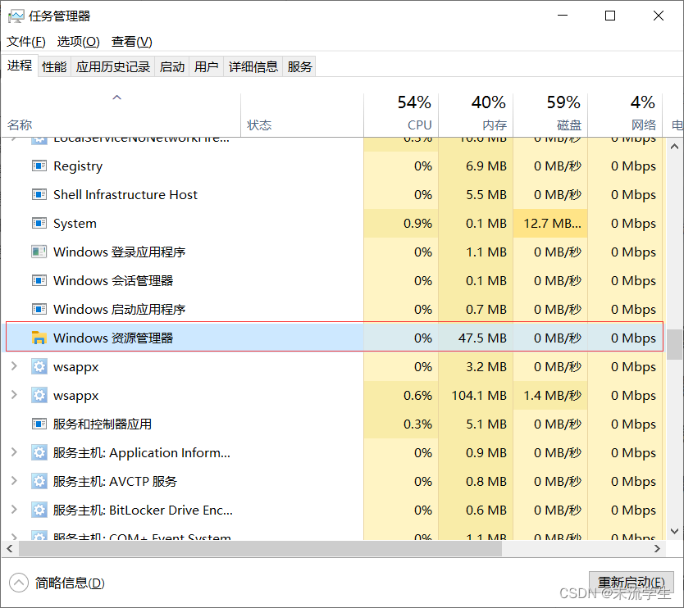Image resolution: width=684 pixels, height=608 pixels.
Task: Expand 服务主机: AVCTP 服务 group
Action: click(x=14, y=481)
